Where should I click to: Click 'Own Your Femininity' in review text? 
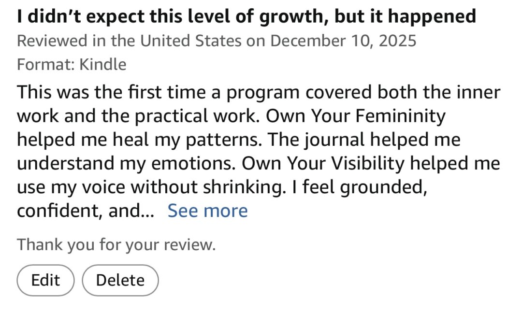coord(356,116)
